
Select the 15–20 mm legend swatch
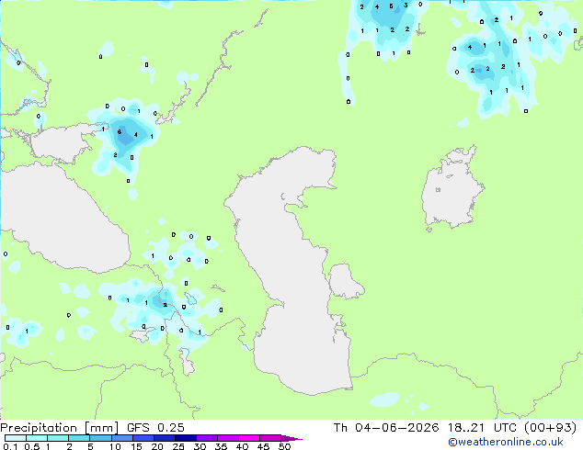143,438
